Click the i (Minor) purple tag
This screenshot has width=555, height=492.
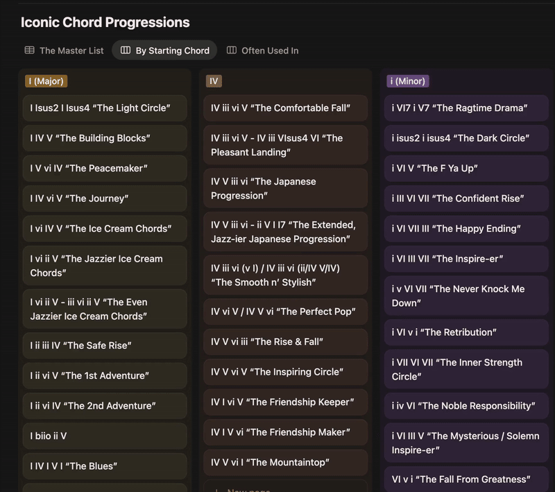coord(408,81)
